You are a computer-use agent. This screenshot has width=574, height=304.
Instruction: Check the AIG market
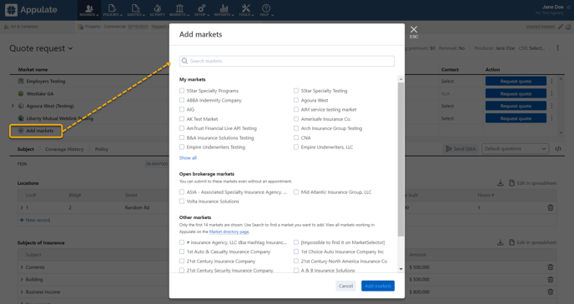tap(182, 109)
